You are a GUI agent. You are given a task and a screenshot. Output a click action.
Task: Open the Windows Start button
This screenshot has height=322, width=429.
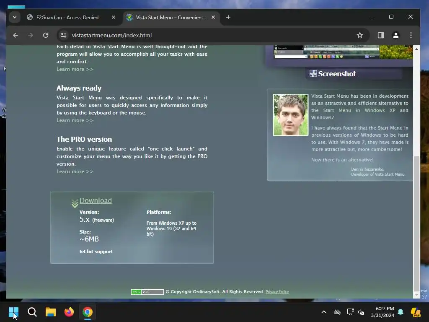pyautogui.click(x=13, y=312)
